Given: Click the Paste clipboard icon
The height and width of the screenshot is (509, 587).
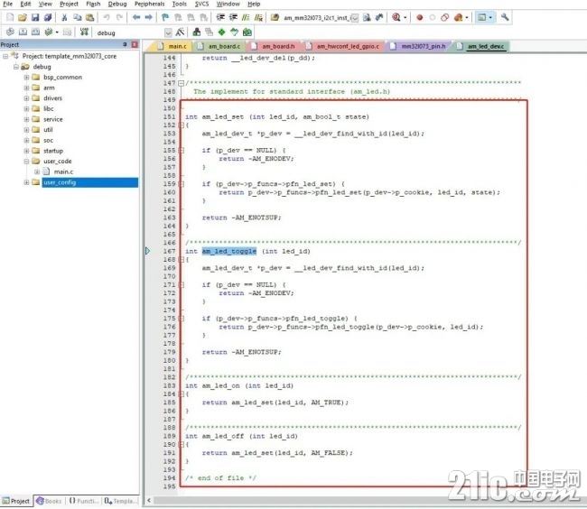Looking at the screenshot, I should pos(89,17).
